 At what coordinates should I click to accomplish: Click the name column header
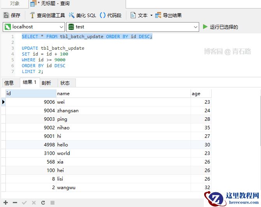point(124,94)
